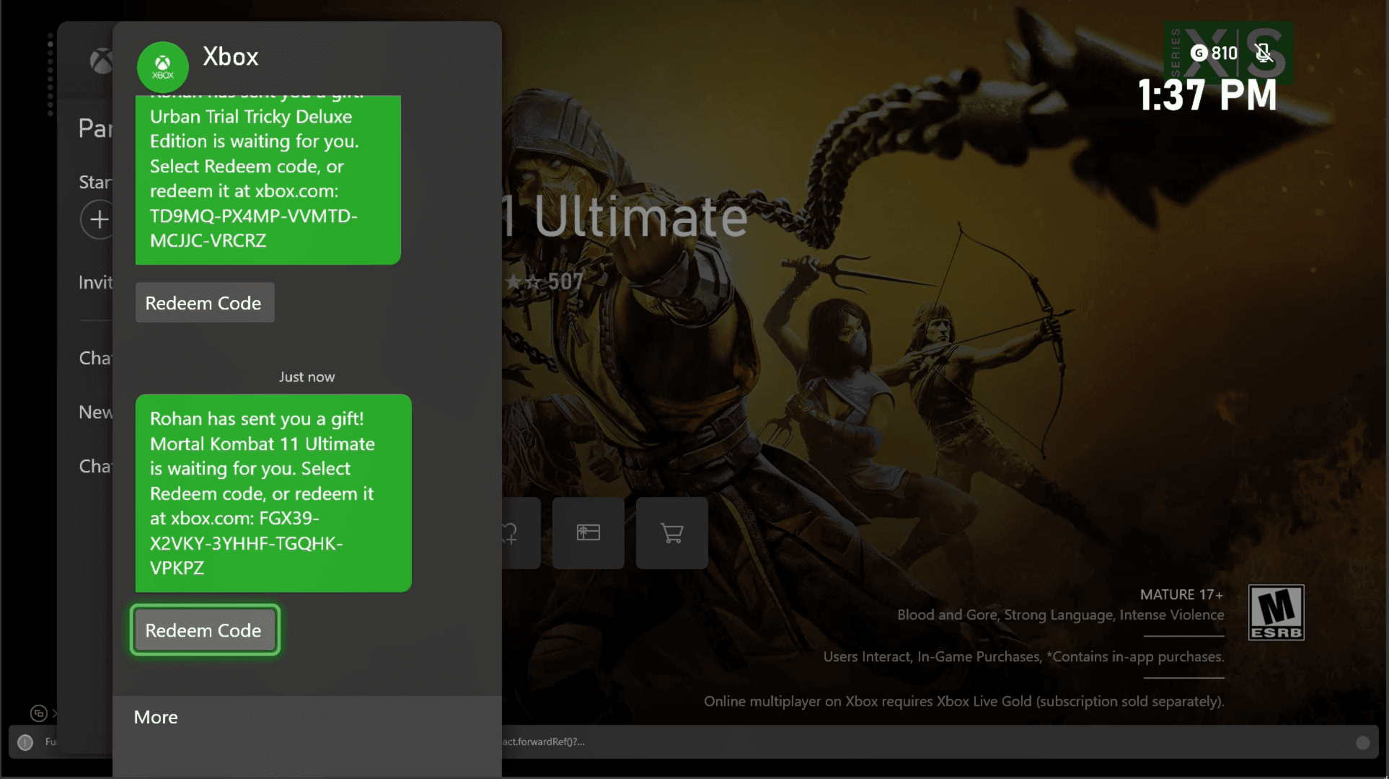The height and width of the screenshot is (779, 1389).
Task: Click the Xbox Live Gold multiplayer notice
Action: coord(964,701)
